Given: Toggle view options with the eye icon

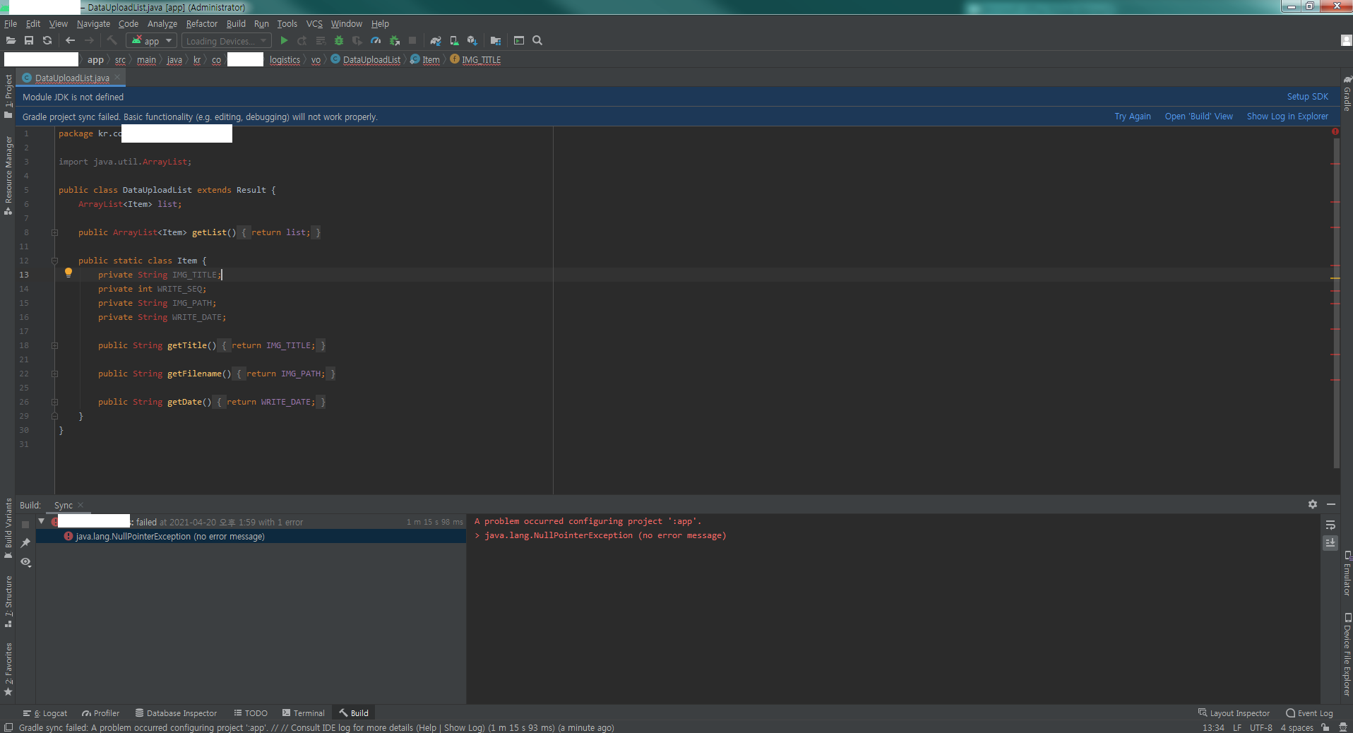Looking at the screenshot, I should tap(25, 563).
